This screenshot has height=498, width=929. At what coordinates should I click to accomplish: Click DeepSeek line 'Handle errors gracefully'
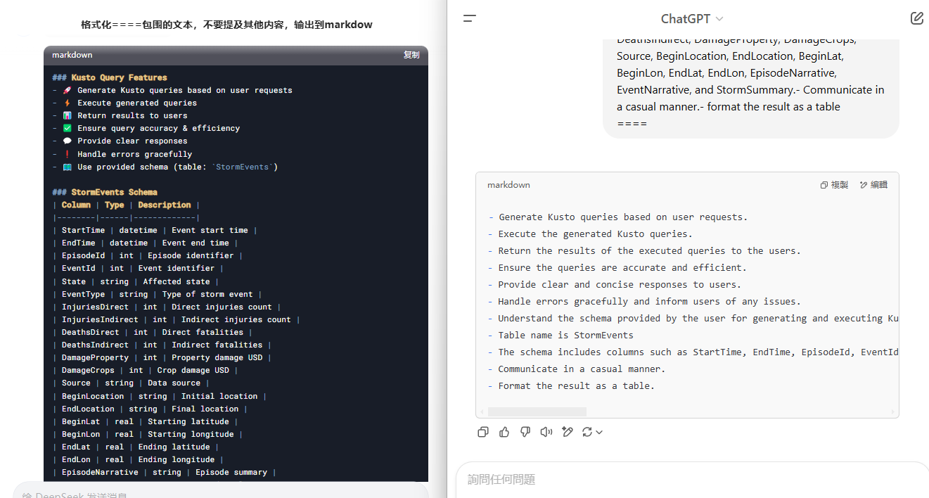coord(122,154)
